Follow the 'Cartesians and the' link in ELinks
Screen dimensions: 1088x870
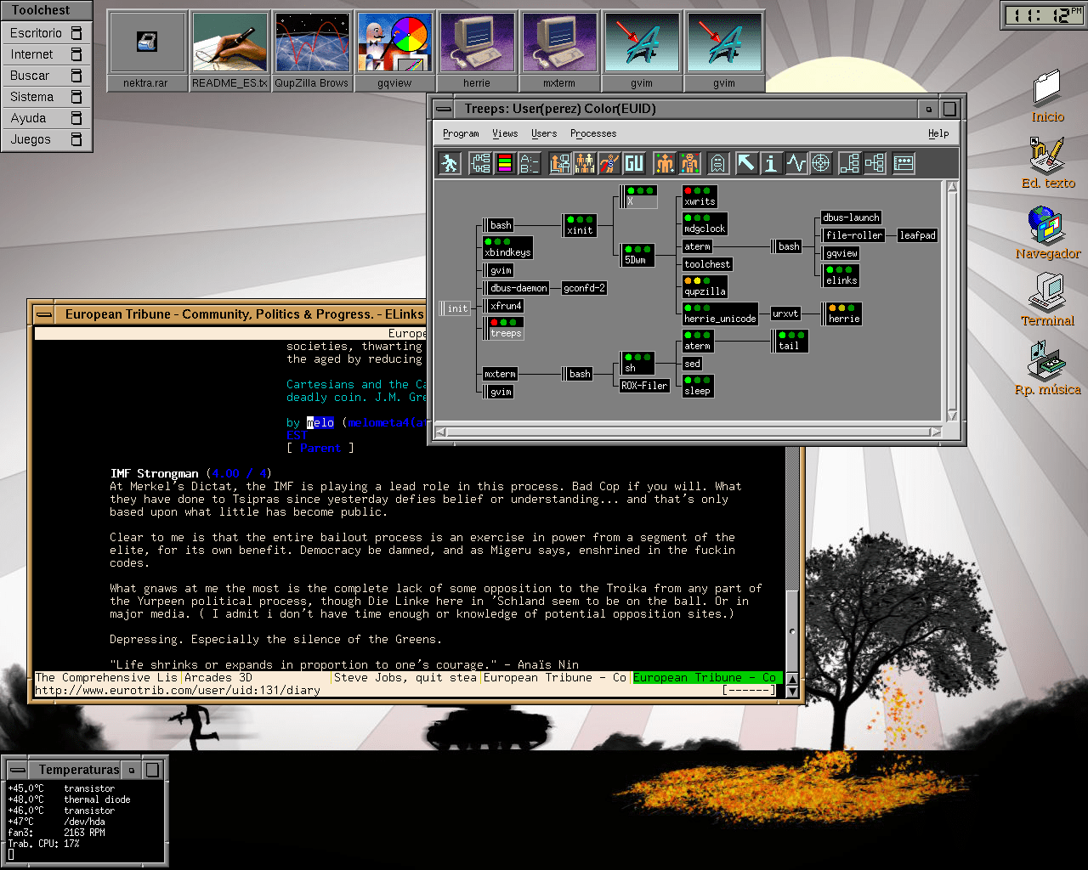[x=348, y=385]
